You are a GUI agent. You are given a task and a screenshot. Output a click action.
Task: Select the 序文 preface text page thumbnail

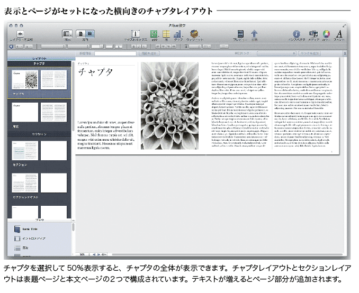pyautogui.click(x=54, y=112)
